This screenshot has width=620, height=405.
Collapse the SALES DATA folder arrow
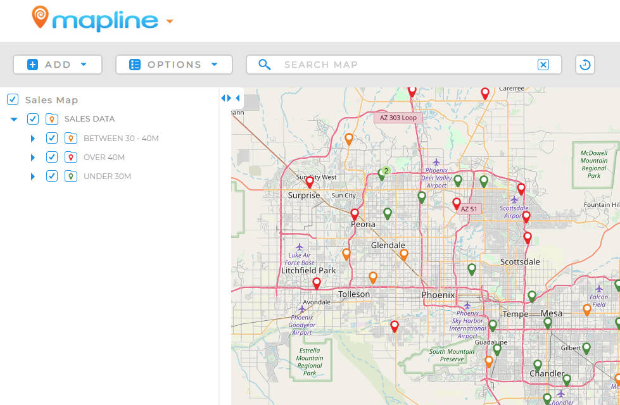tap(14, 119)
